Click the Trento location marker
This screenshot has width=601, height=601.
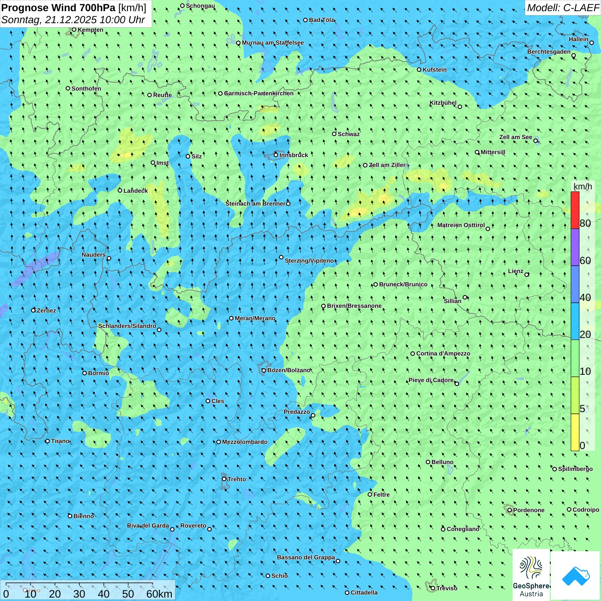[x=224, y=479]
